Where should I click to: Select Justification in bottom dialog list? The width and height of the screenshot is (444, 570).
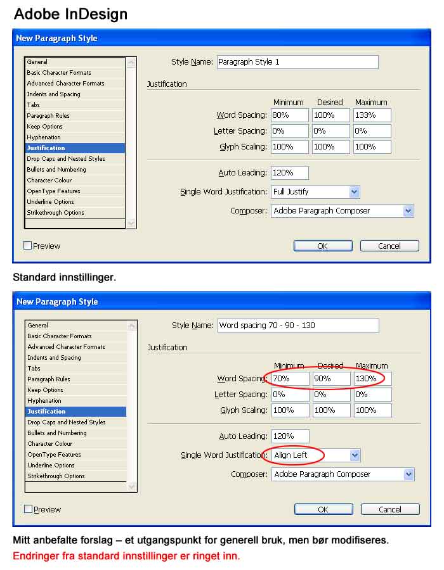tap(76, 412)
